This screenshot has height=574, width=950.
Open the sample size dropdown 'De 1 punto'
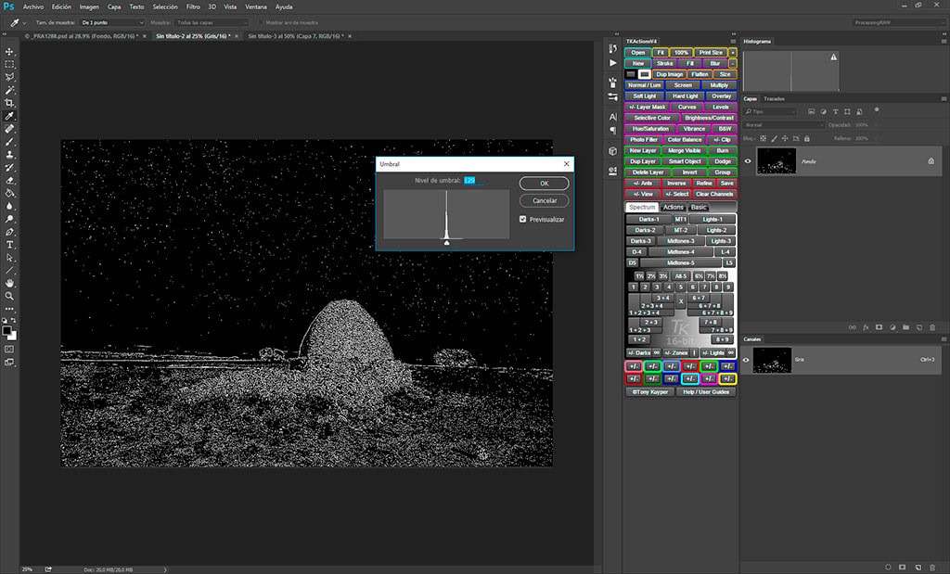(x=111, y=22)
